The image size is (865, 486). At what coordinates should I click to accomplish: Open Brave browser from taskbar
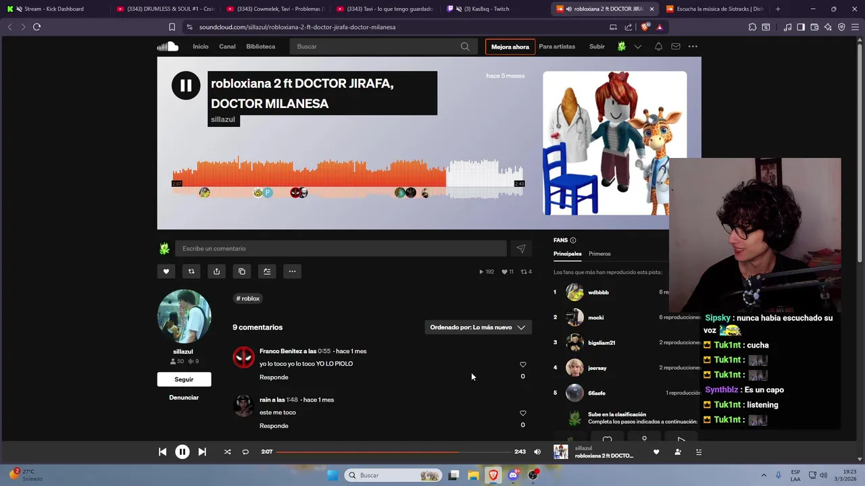(x=493, y=475)
